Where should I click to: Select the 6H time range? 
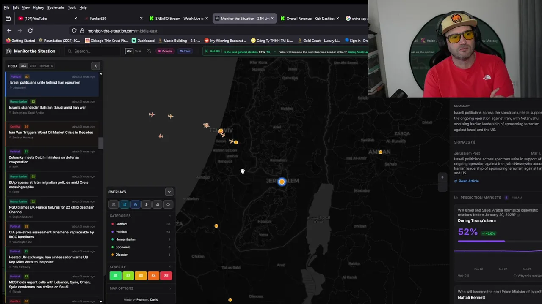[x=129, y=51]
